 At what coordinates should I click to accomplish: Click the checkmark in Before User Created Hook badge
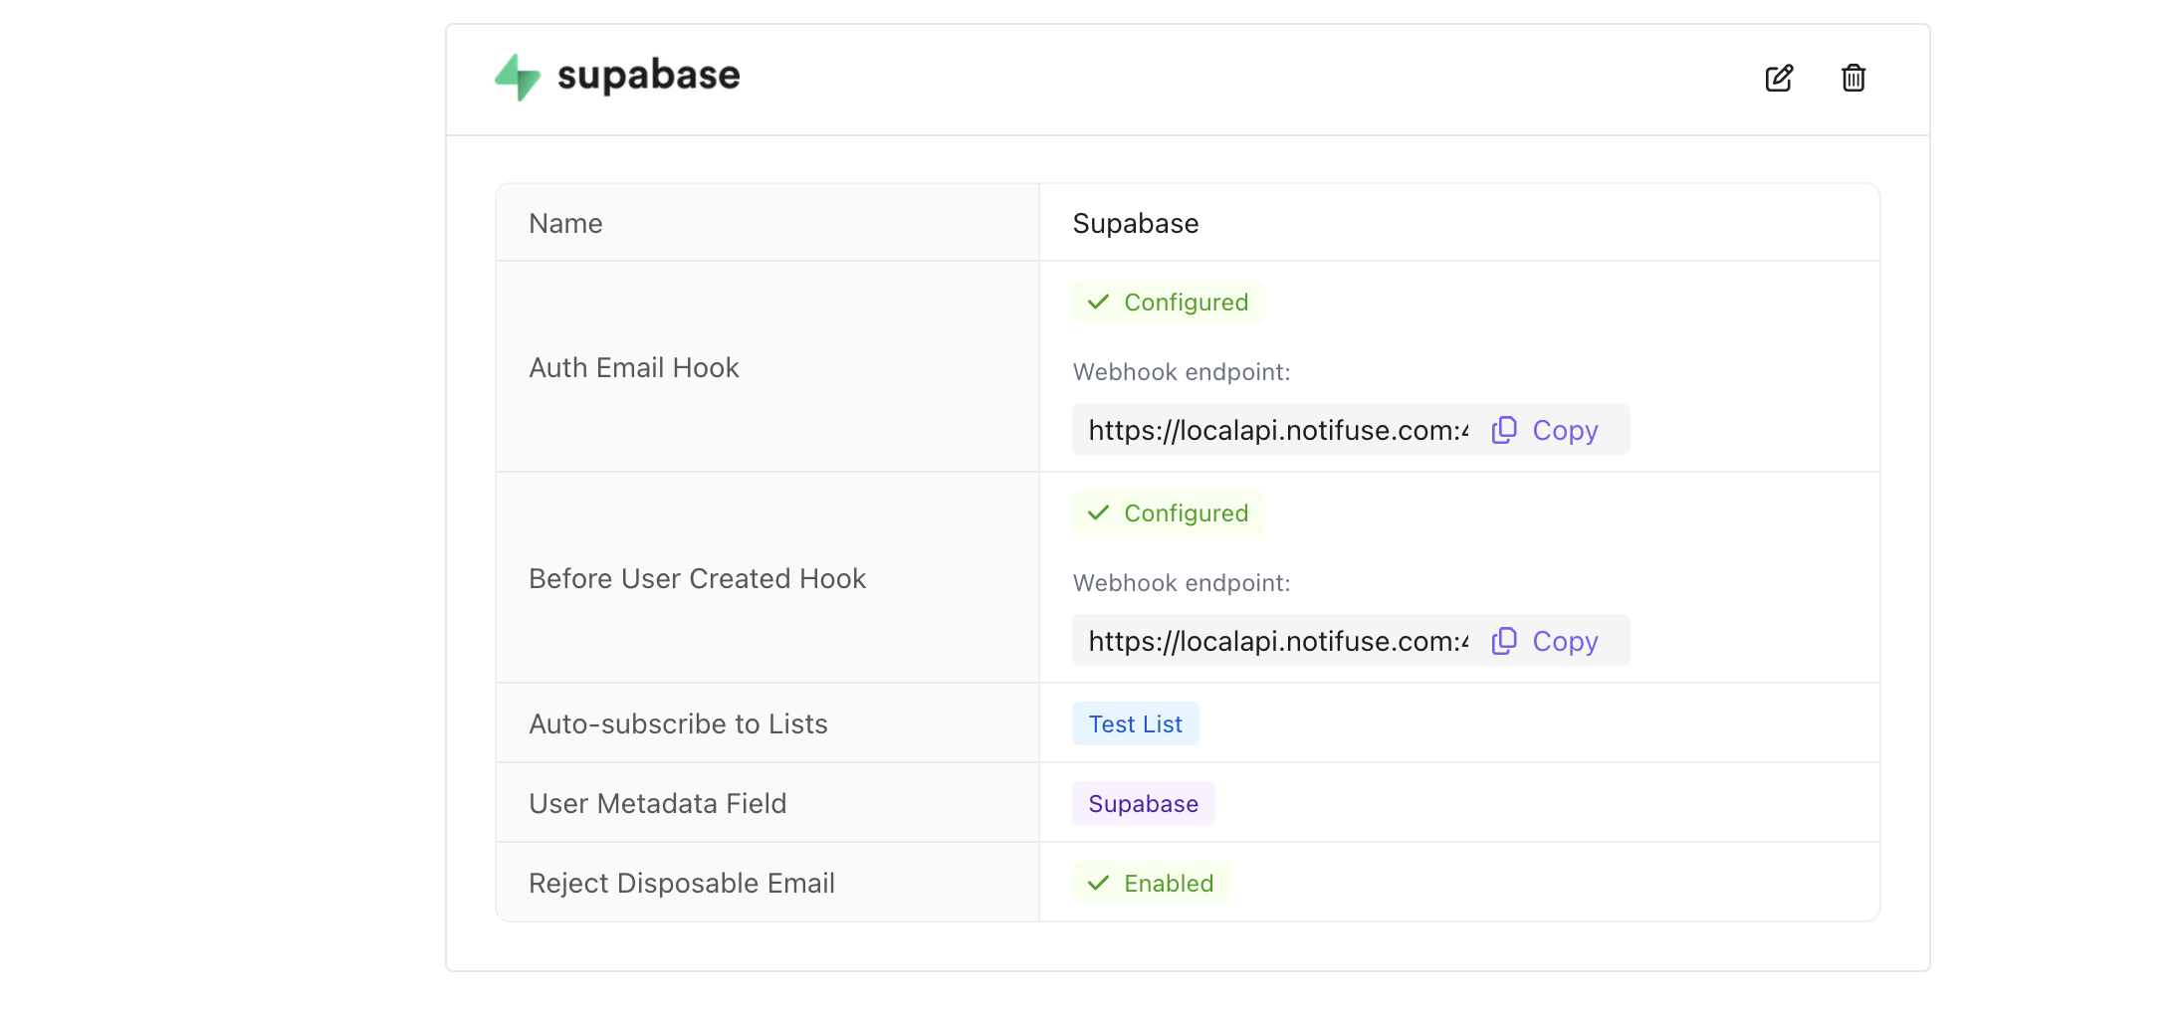pyautogui.click(x=1098, y=512)
